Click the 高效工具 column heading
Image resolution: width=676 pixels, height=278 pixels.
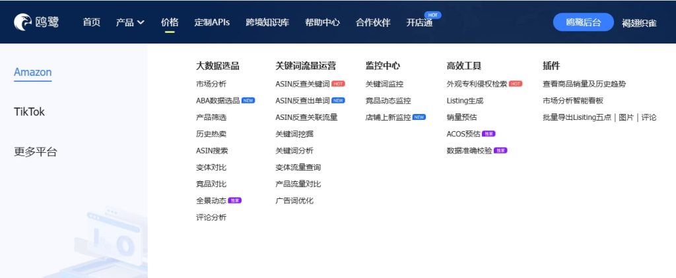point(463,66)
